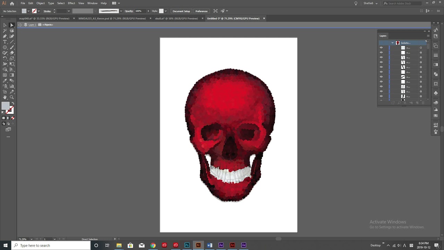Viewport: 444px width, 250px height.
Task: Select the Lasso tool
Action: tap(12, 31)
